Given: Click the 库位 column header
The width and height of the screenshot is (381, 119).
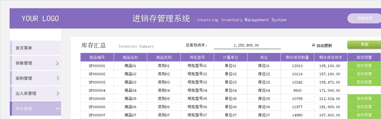Looking at the screenshot, I should point(264,57).
